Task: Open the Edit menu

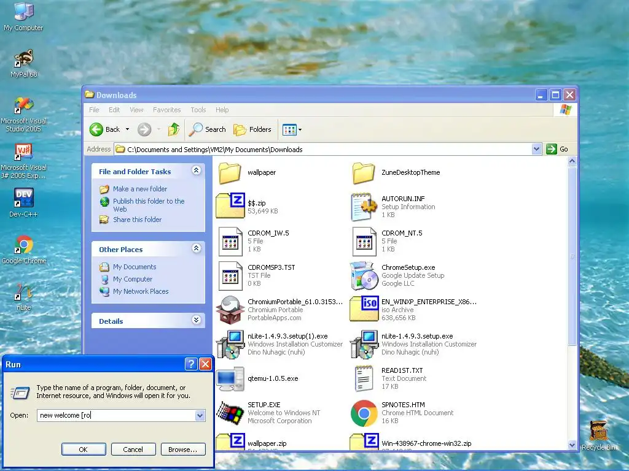Action: pos(114,110)
